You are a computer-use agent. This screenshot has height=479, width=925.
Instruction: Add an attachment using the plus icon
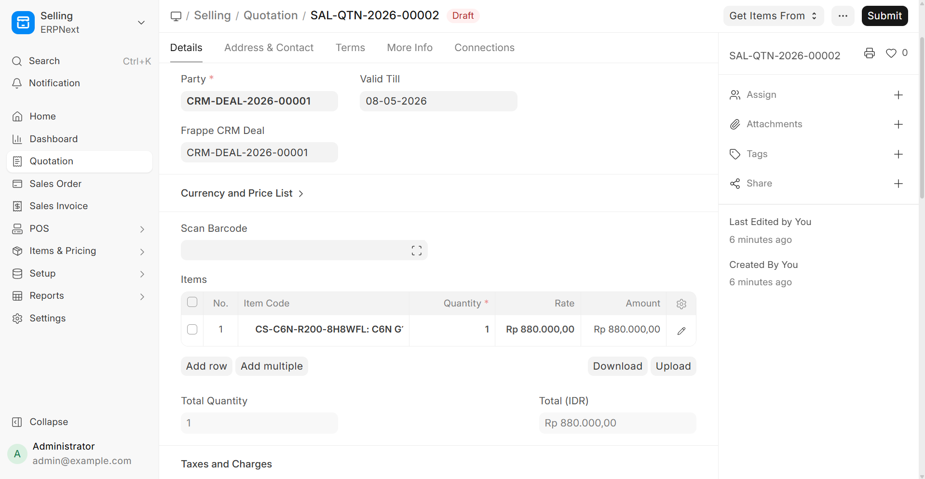click(x=898, y=124)
